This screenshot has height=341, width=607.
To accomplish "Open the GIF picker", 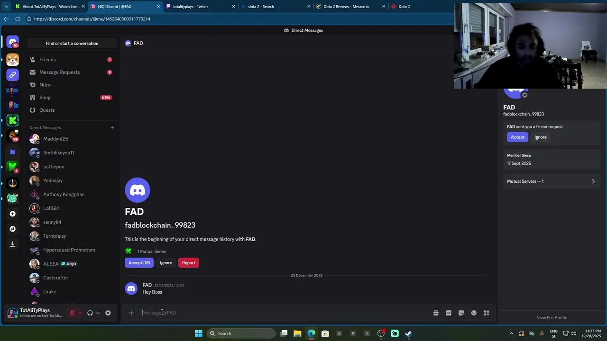I will click(449, 313).
